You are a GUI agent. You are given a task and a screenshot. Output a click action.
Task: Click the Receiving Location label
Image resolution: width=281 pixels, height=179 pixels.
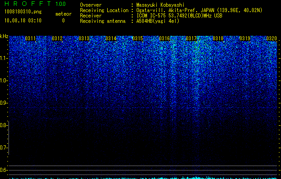click(104, 10)
